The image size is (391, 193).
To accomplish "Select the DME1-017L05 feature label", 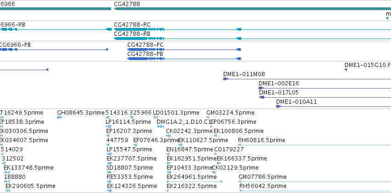I will (279, 93).
